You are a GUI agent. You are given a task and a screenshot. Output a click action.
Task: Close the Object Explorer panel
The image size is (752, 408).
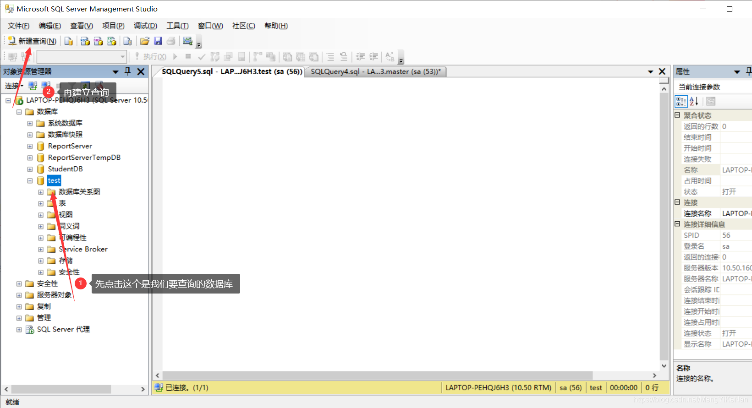pyautogui.click(x=141, y=71)
